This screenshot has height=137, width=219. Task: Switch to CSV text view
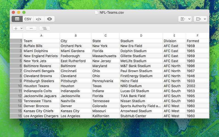pos(28,19)
